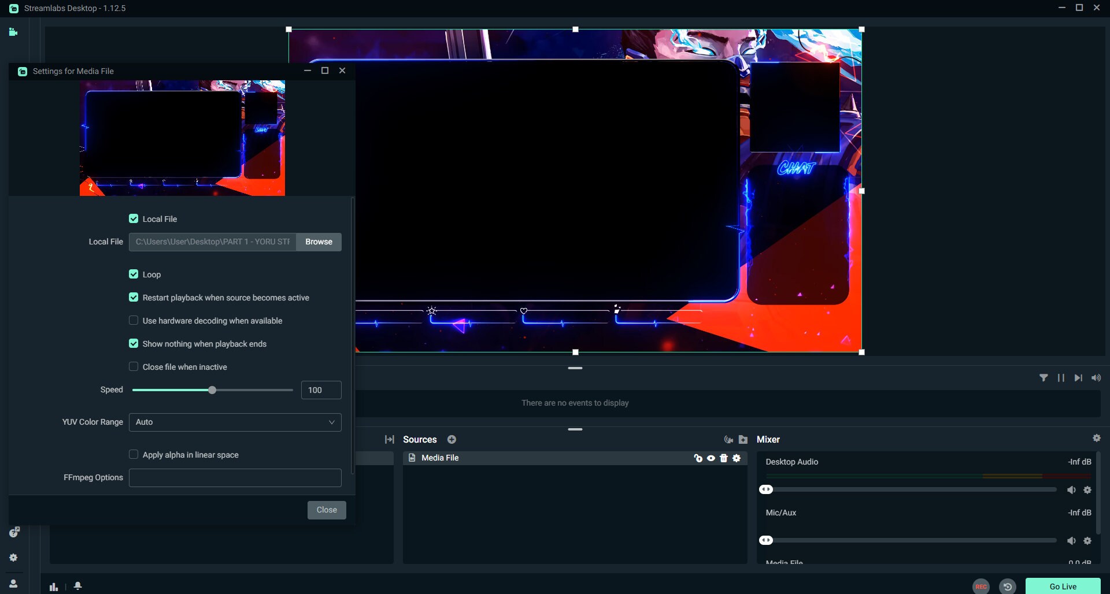Delete the Media File source
The image size is (1110, 594).
click(x=724, y=458)
